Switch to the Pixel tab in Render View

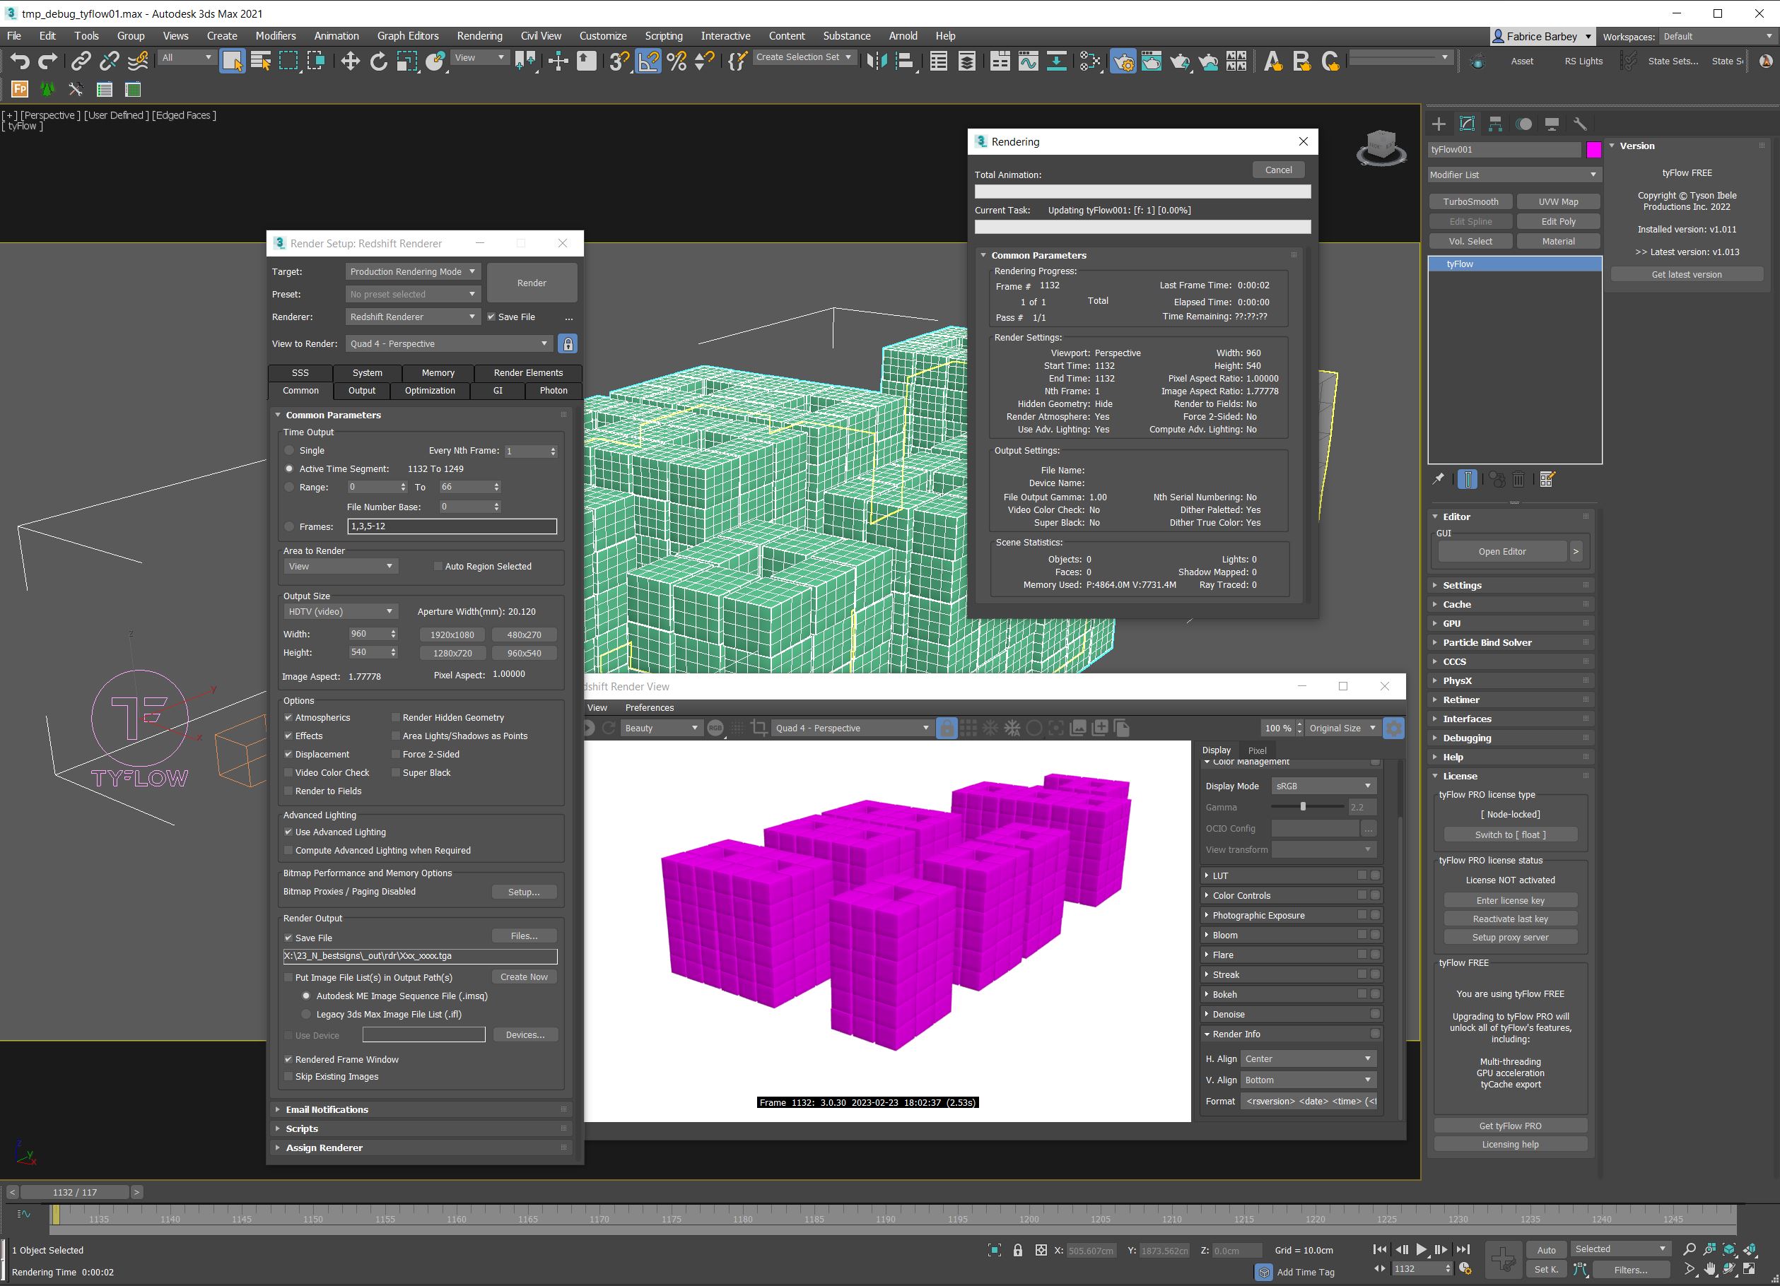(1258, 751)
